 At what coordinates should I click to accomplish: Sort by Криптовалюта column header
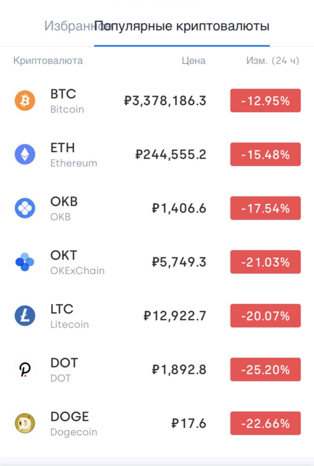[x=48, y=61]
